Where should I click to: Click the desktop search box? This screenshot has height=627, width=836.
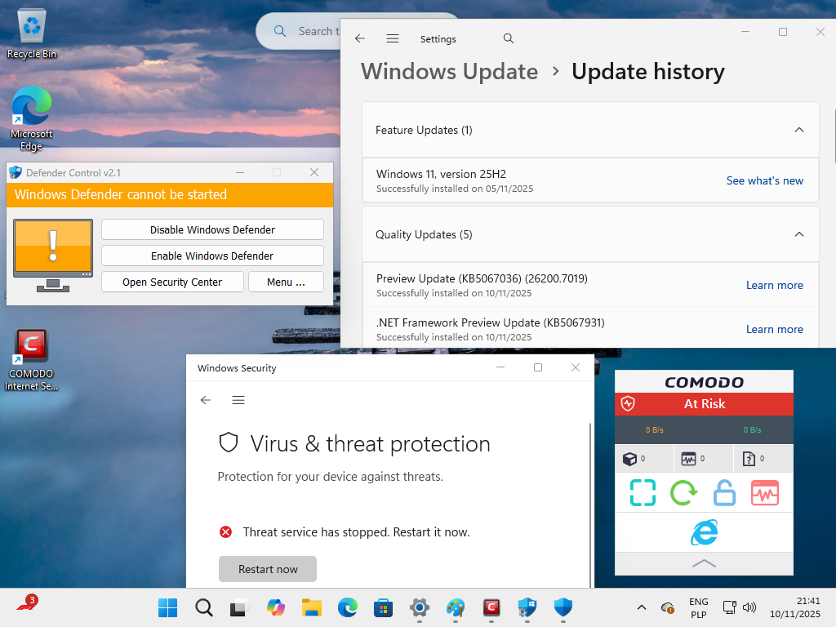pyautogui.click(x=299, y=31)
